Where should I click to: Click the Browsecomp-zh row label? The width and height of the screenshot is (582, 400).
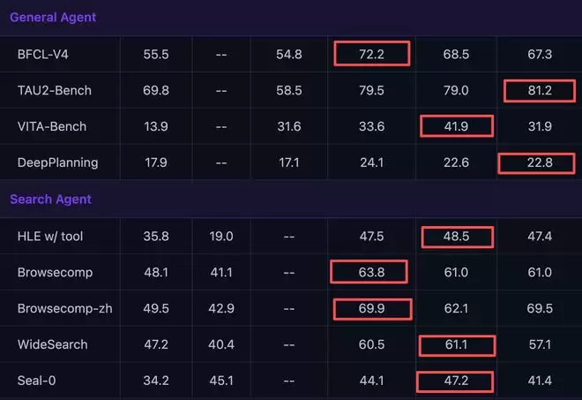tap(63, 308)
